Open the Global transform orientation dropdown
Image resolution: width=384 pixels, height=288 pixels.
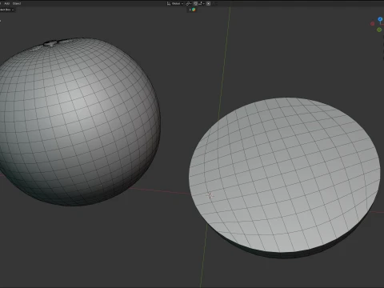point(175,3)
